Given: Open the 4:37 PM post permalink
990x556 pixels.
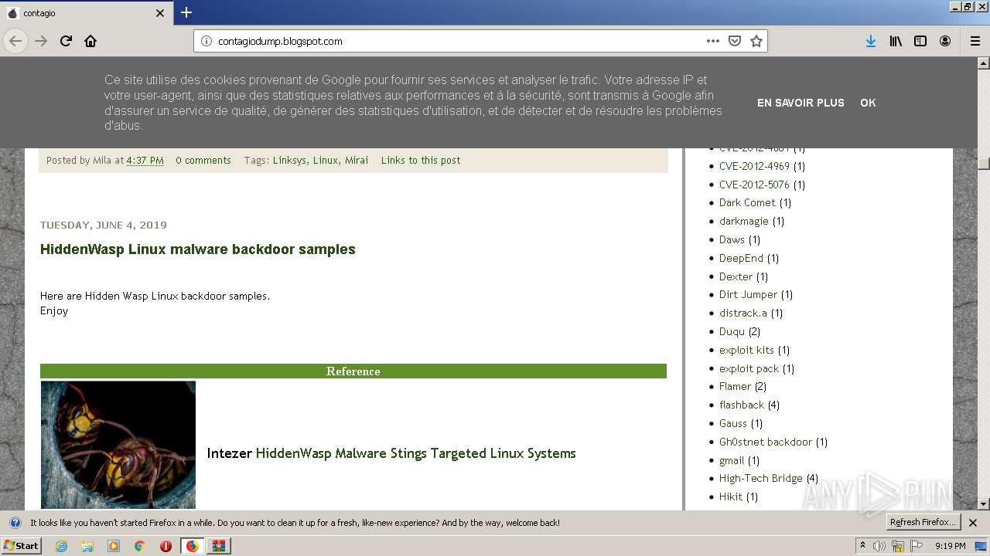Looking at the screenshot, I should point(145,161).
